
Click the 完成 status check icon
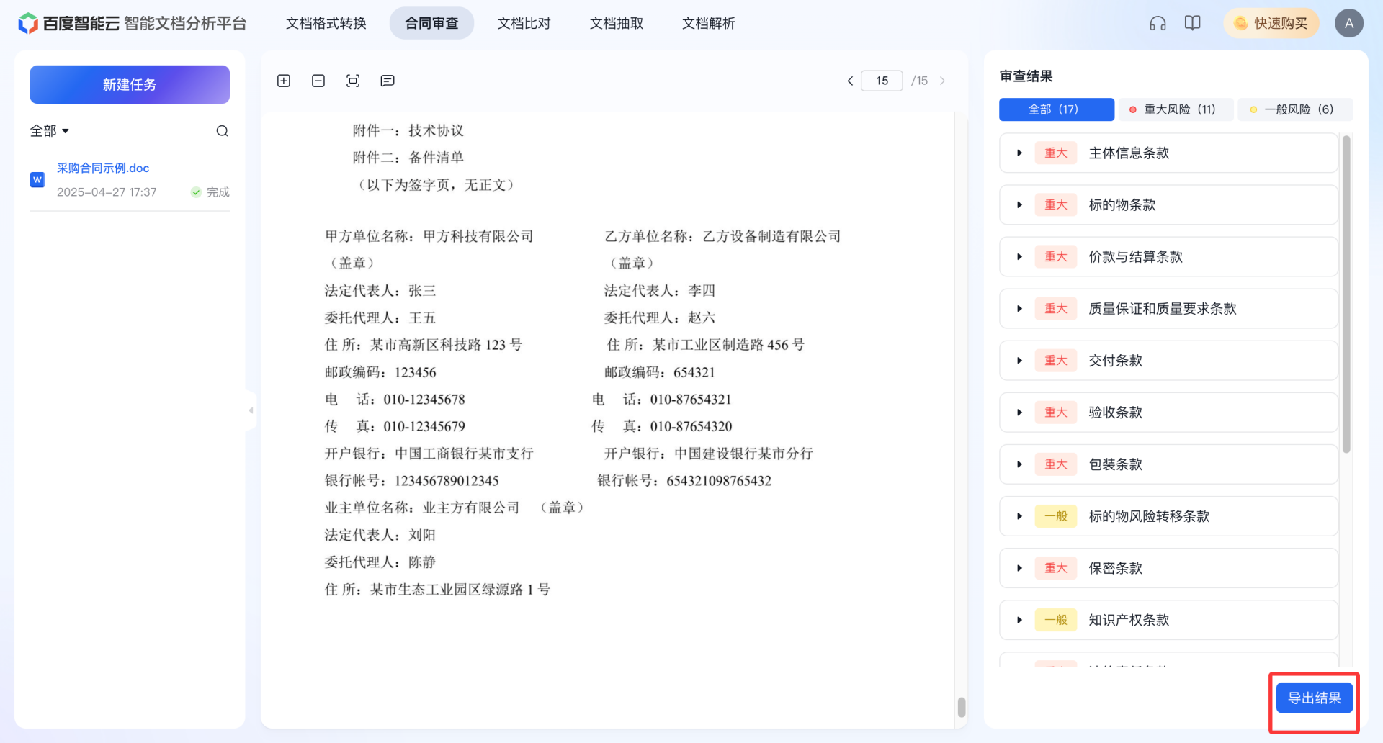click(x=196, y=192)
